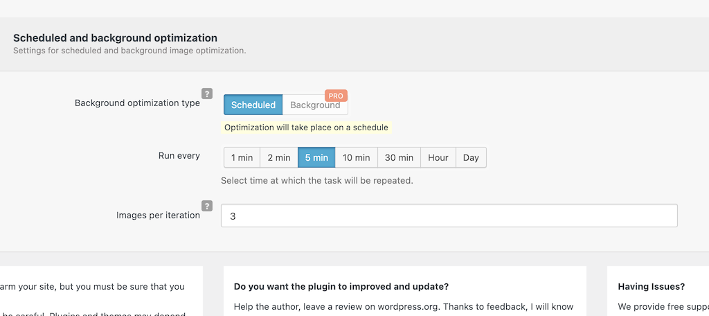
Task: Pick the 10 min run interval
Action: [357, 157]
